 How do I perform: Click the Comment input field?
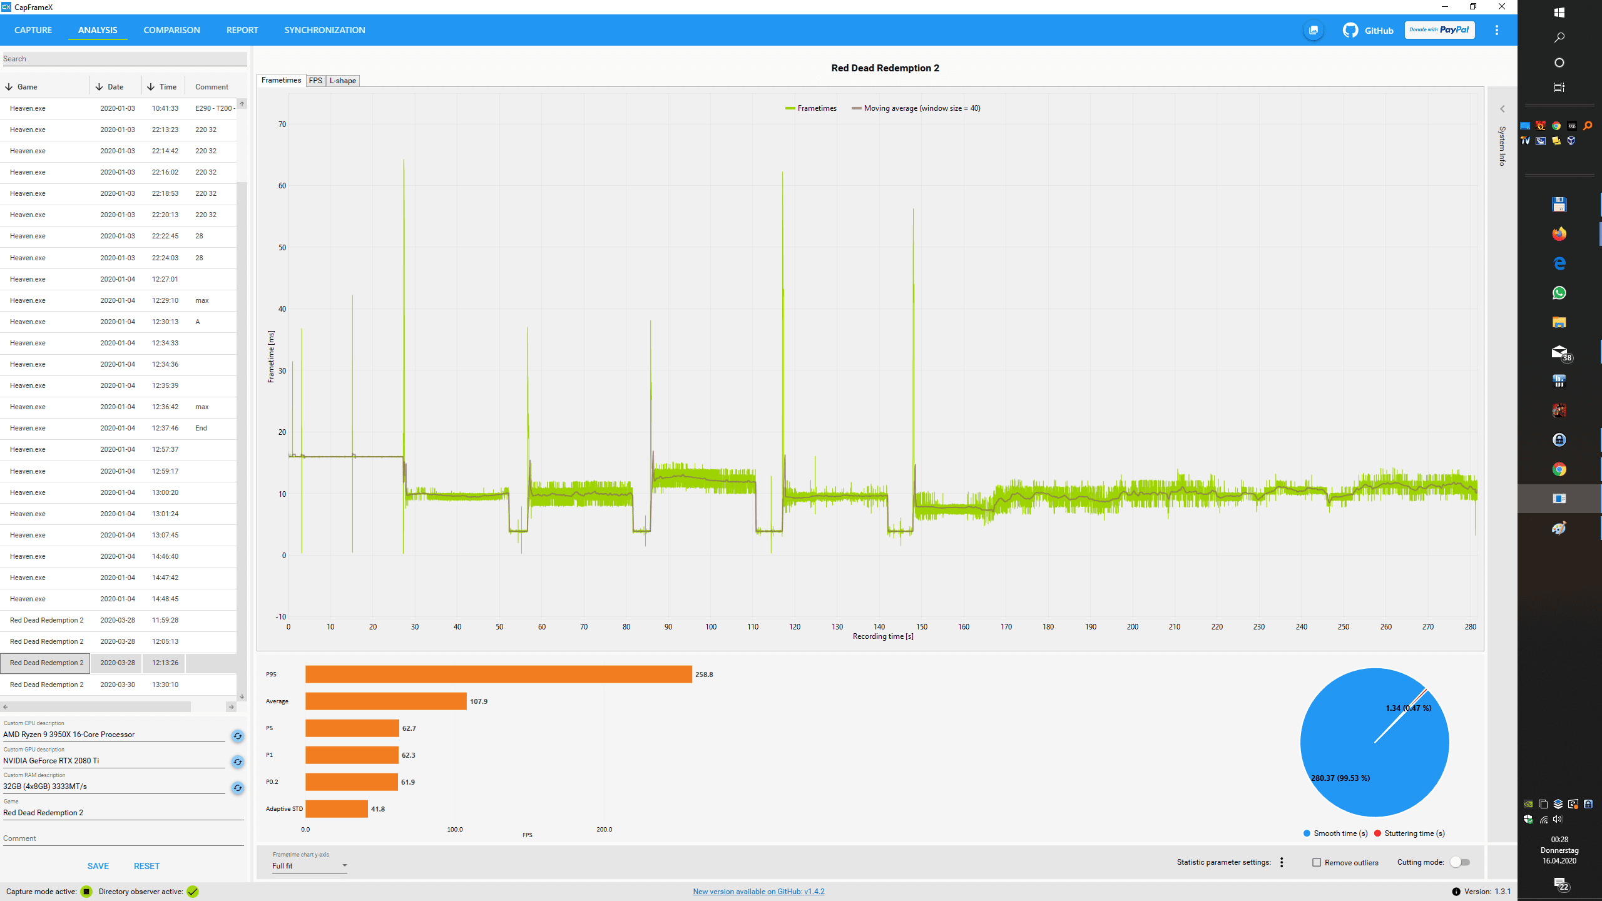[x=124, y=838]
